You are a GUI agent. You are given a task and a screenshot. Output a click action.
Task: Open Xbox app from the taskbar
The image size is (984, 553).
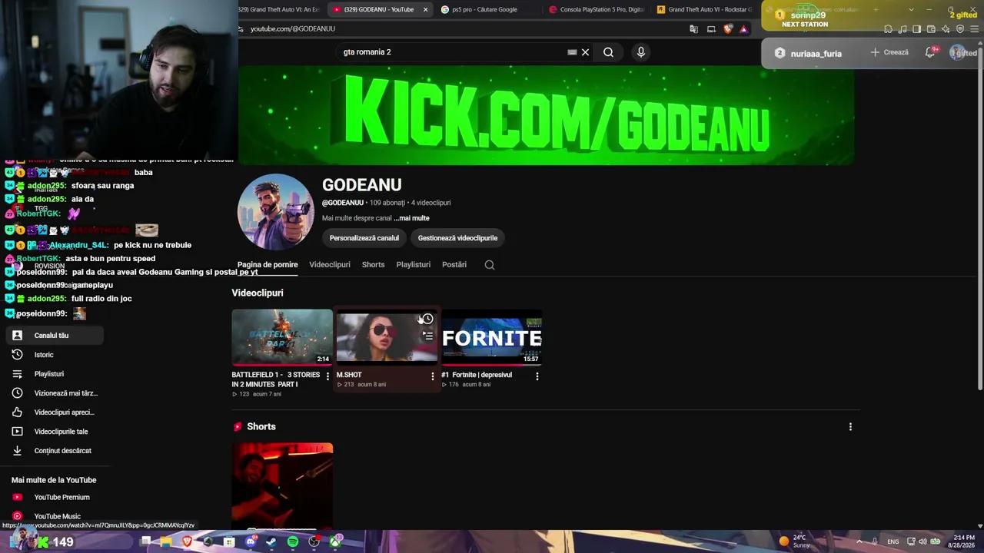click(336, 541)
